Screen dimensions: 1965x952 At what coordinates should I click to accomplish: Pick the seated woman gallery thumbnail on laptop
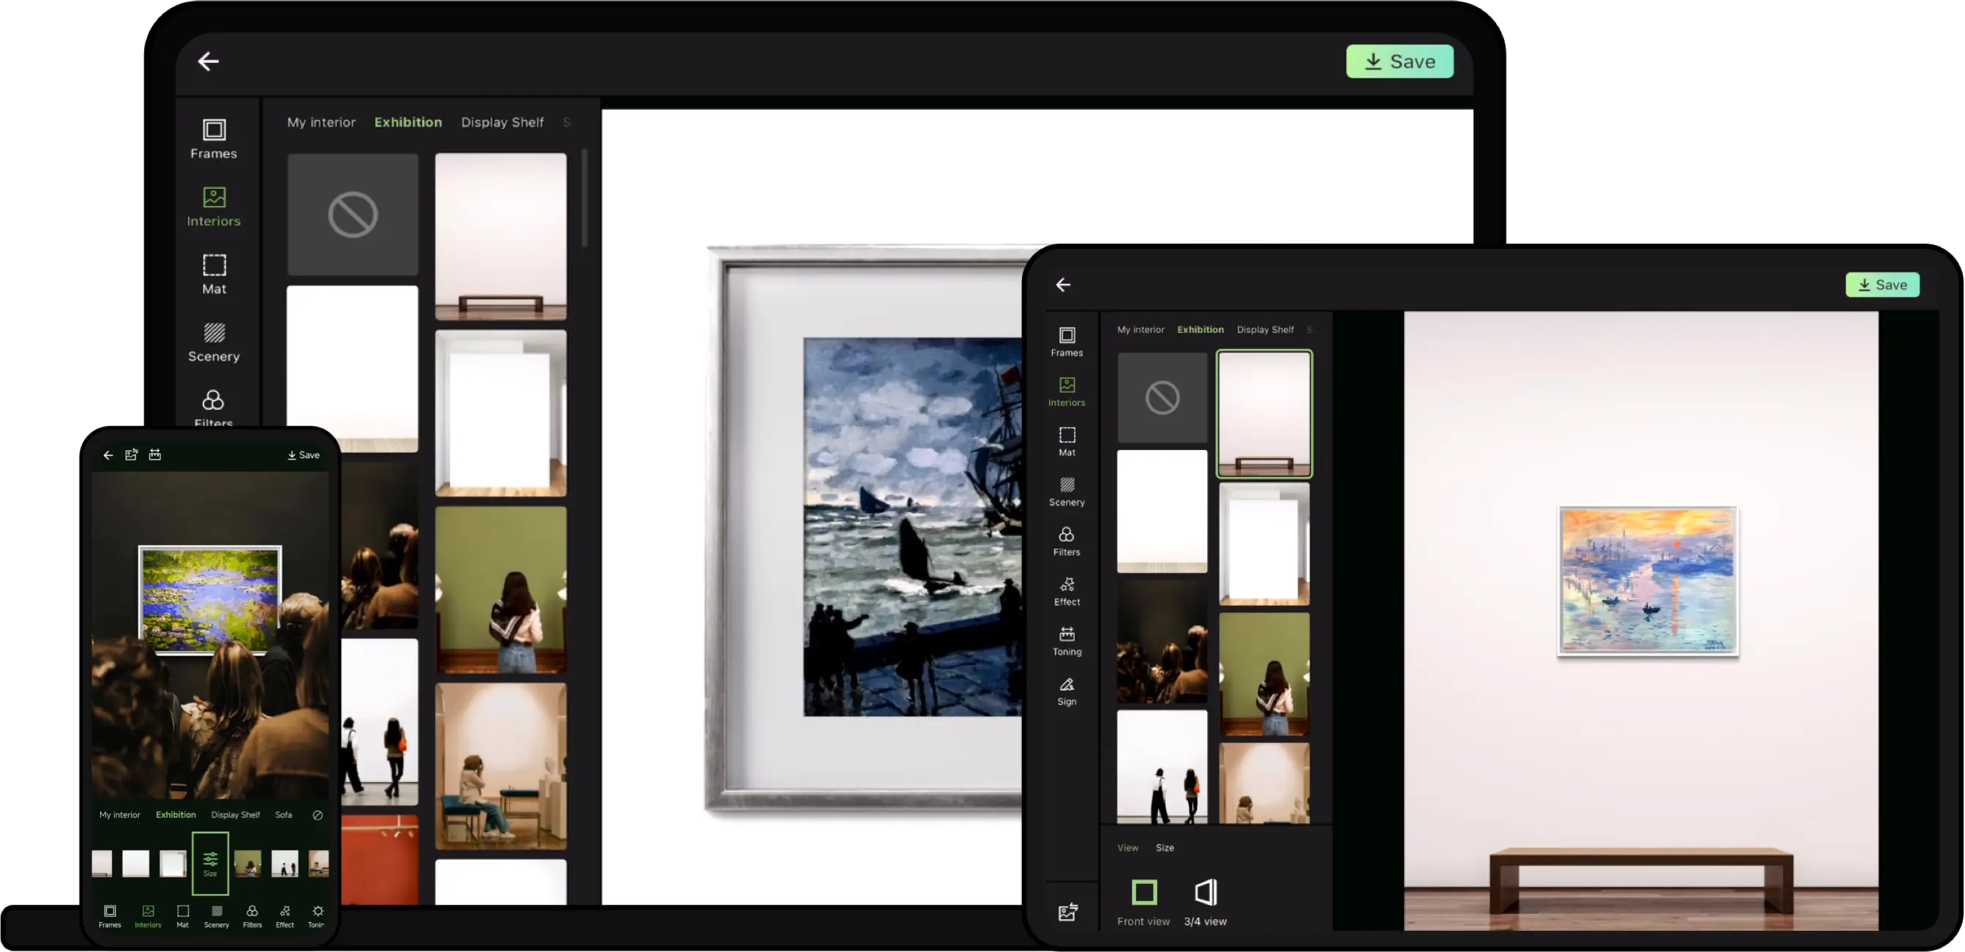coord(500,766)
